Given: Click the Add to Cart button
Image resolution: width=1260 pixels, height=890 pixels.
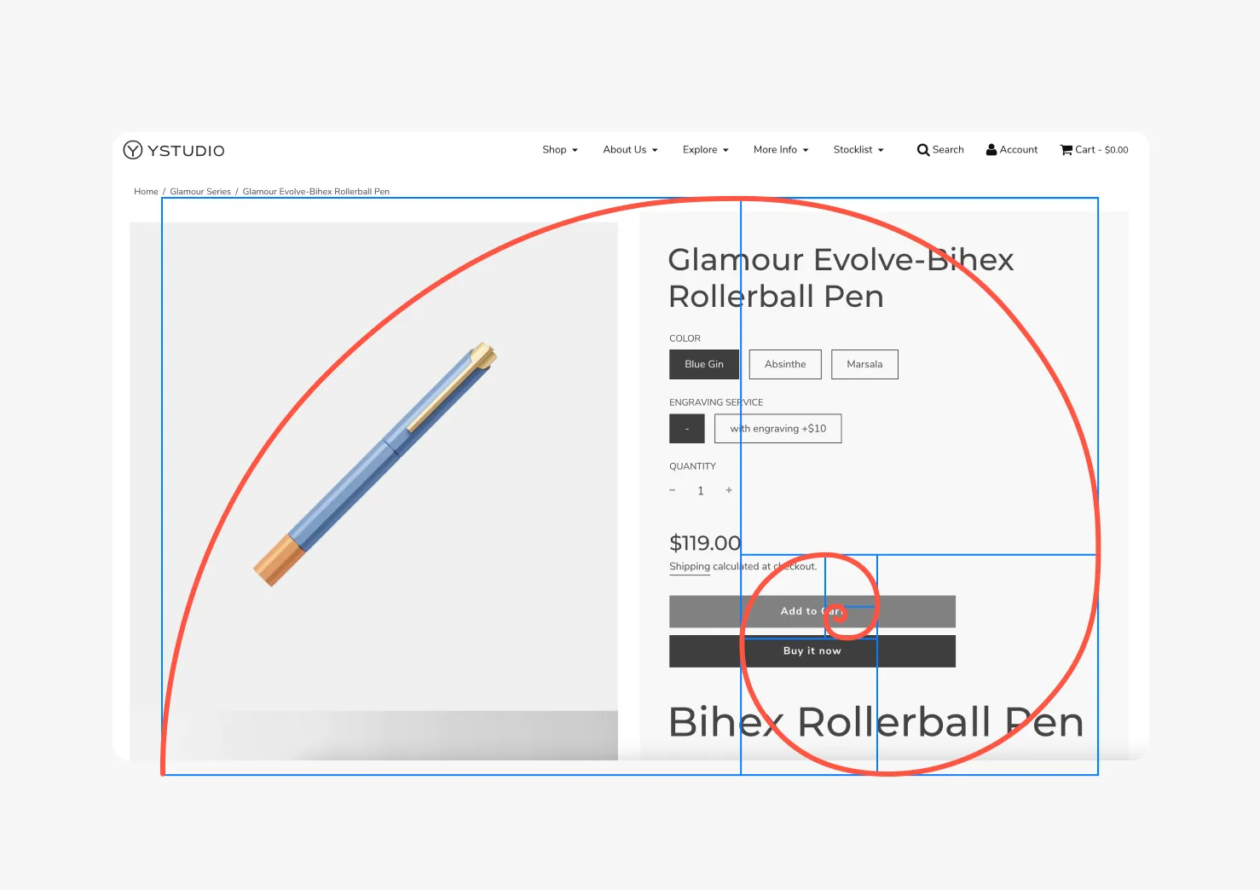Looking at the screenshot, I should click(x=812, y=611).
